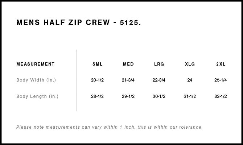Screen dimensions: 243x145
Task: Select the 21-3/4 width value
Action: pyautogui.click(x=128, y=80)
